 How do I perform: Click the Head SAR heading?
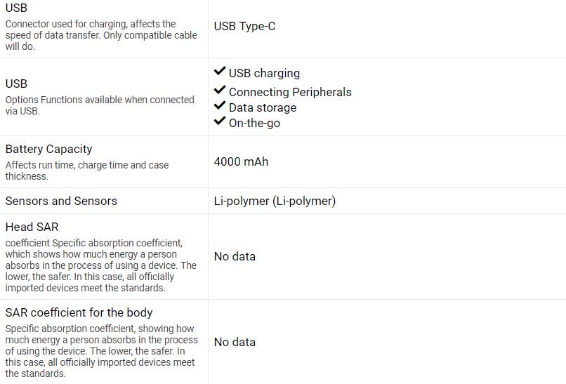tap(32, 227)
